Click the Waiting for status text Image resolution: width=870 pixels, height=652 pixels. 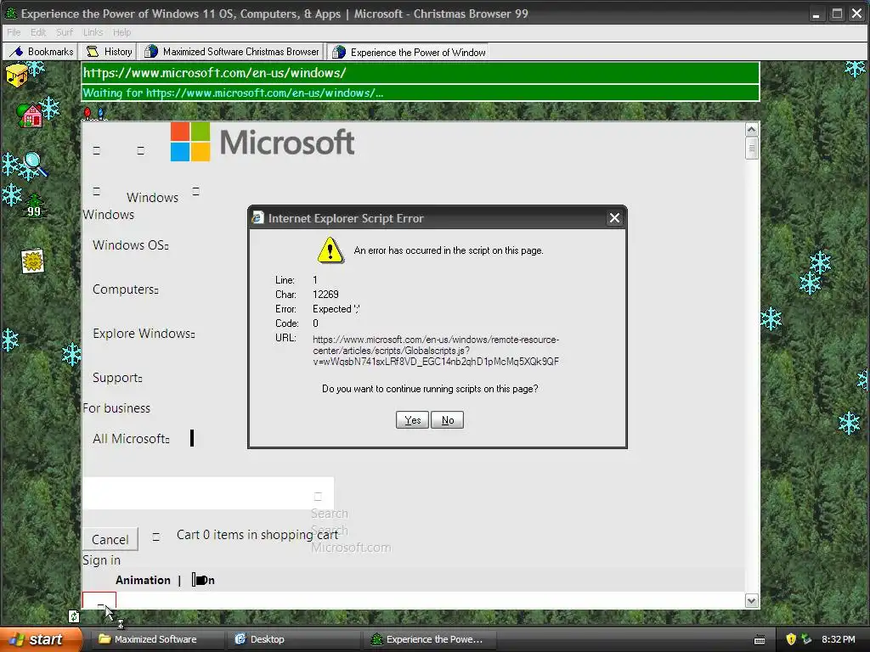point(233,93)
